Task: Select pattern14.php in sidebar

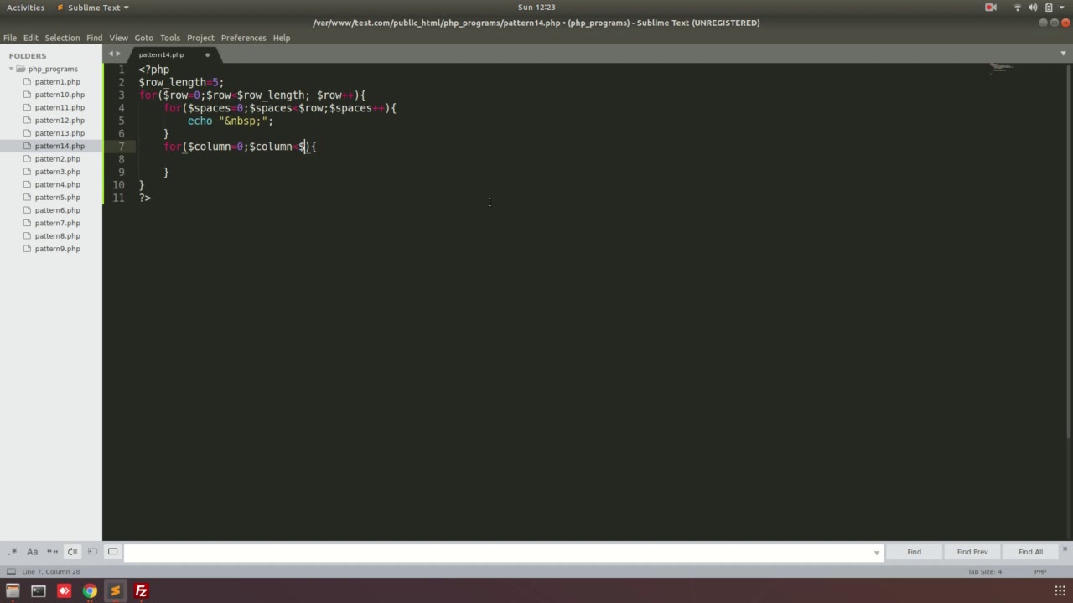Action: click(60, 146)
